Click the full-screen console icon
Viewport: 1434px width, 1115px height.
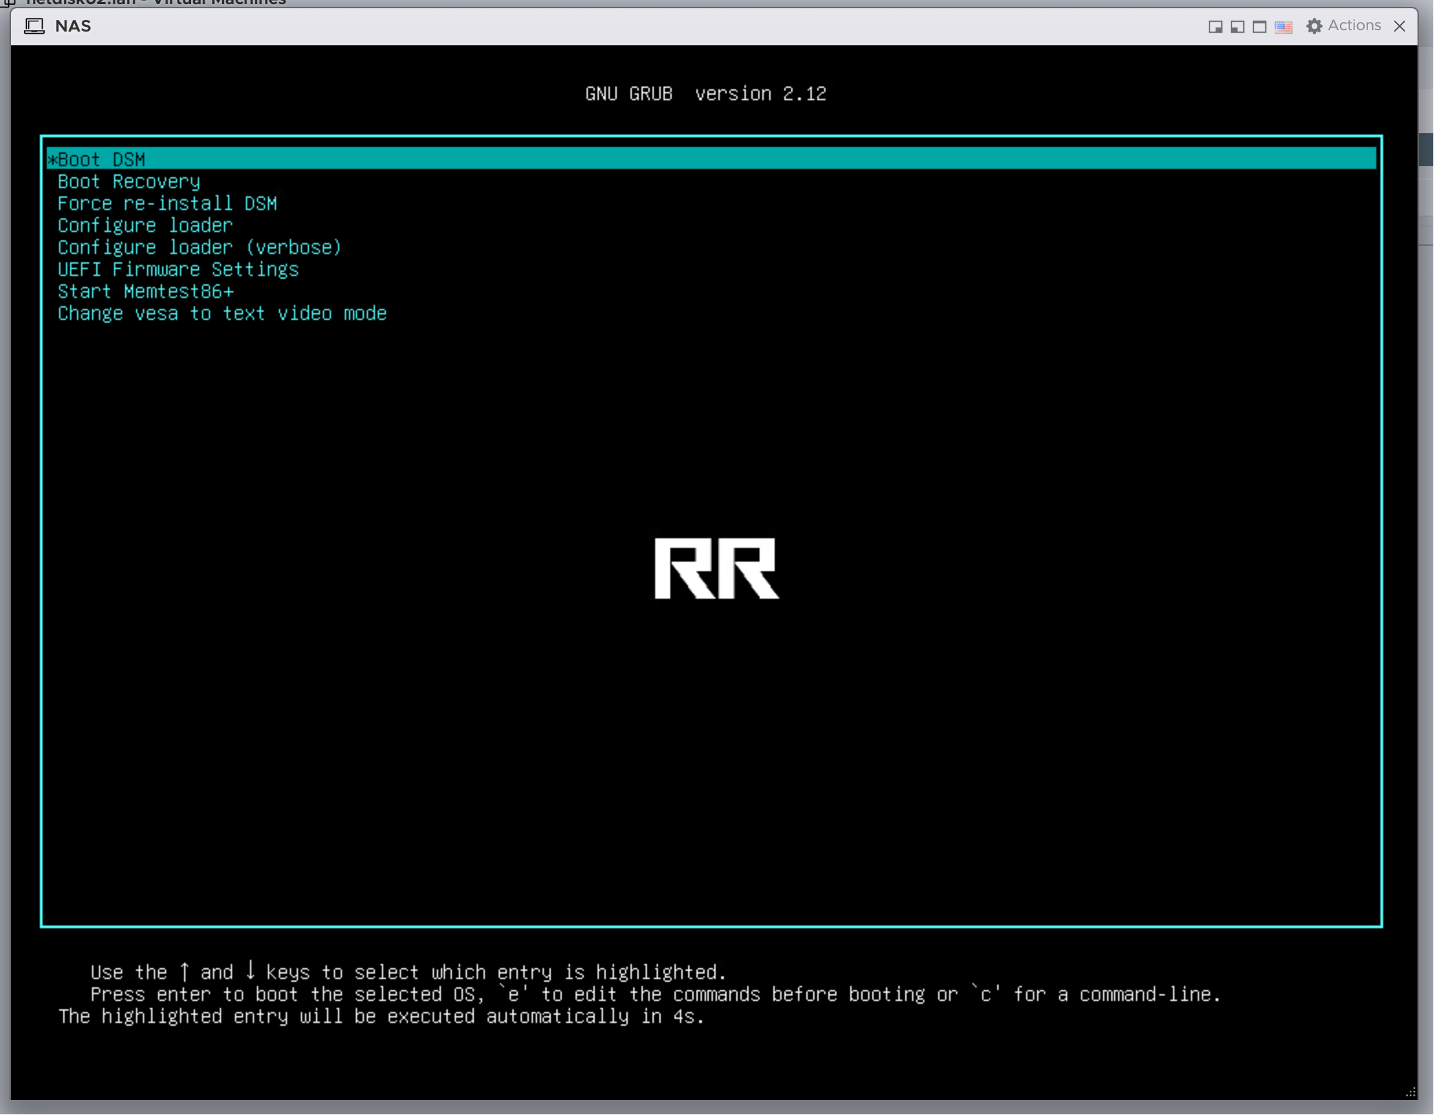[x=1260, y=27]
